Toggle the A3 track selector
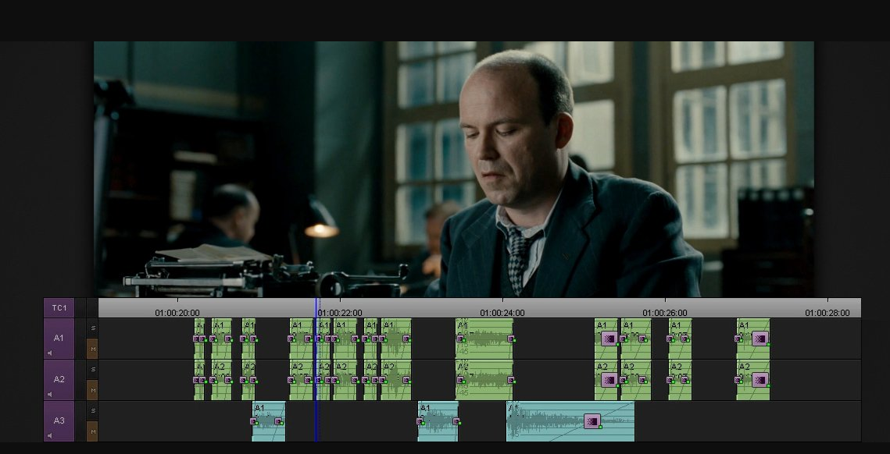The image size is (890, 454). click(x=59, y=421)
